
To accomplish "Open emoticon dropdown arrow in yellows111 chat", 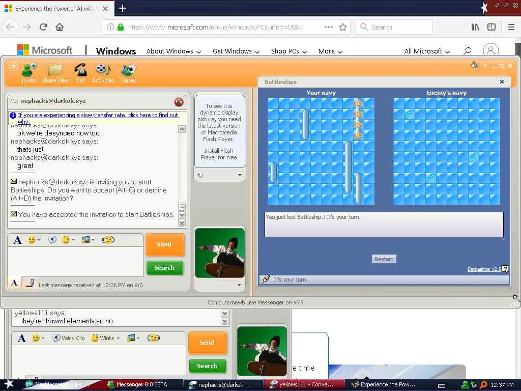I will 43,339.
